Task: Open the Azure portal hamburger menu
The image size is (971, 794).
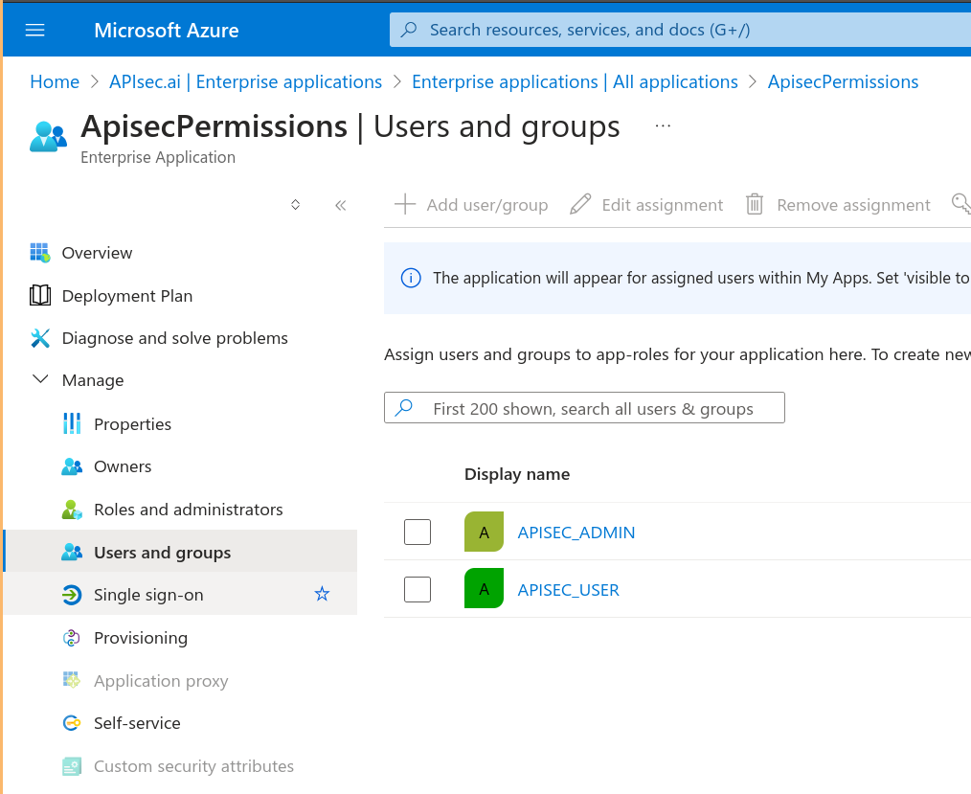Action: click(35, 30)
